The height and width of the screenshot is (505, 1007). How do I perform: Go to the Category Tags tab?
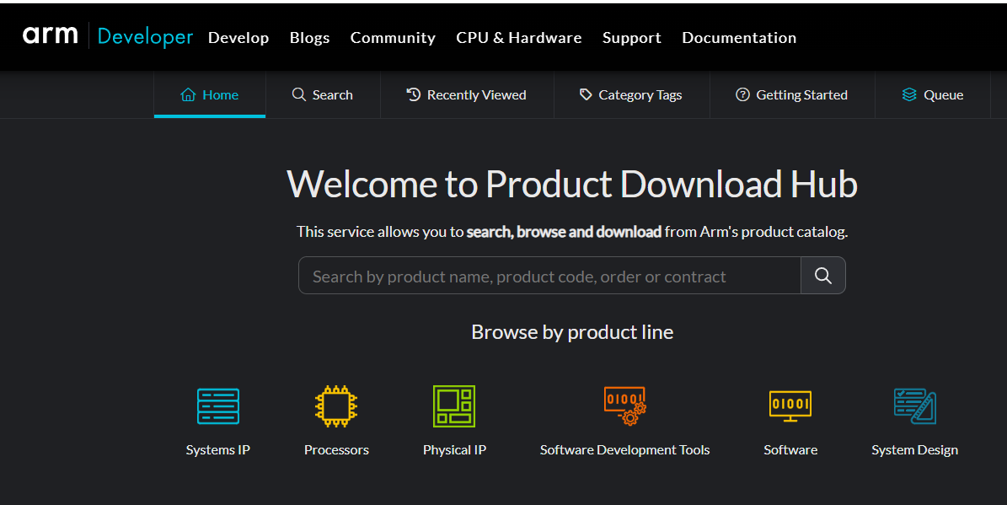(631, 95)
